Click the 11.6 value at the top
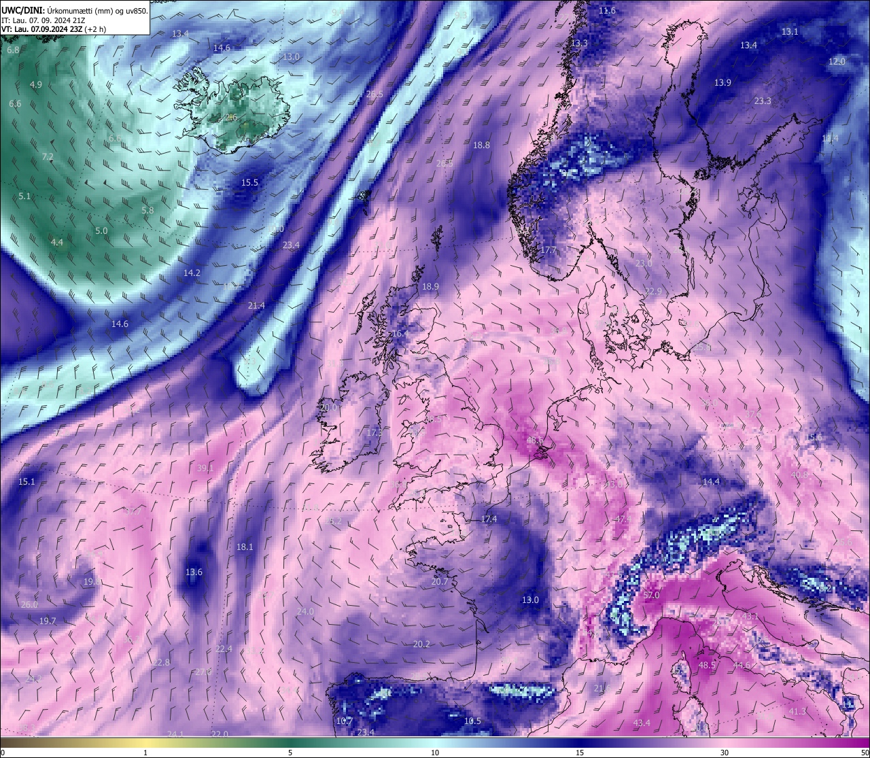 tap(607, 10)
